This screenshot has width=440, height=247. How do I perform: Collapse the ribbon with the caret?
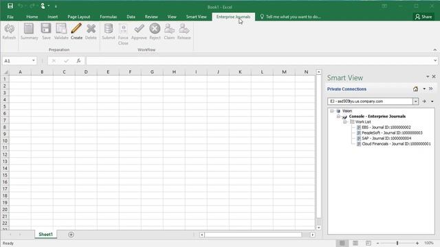[x=435, y=50]
